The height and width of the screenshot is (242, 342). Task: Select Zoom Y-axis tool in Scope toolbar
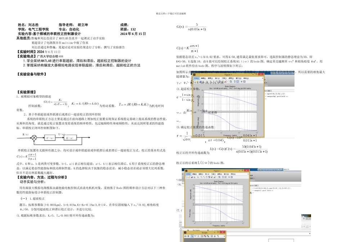pyautogui.click(x=198, y=236)
